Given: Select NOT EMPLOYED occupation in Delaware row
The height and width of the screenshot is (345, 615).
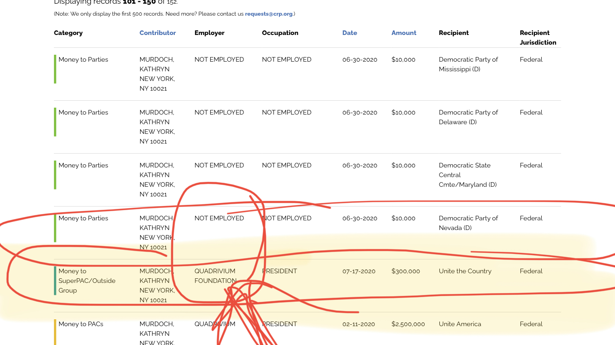Looking at the screenshot, I should (286, 112).
